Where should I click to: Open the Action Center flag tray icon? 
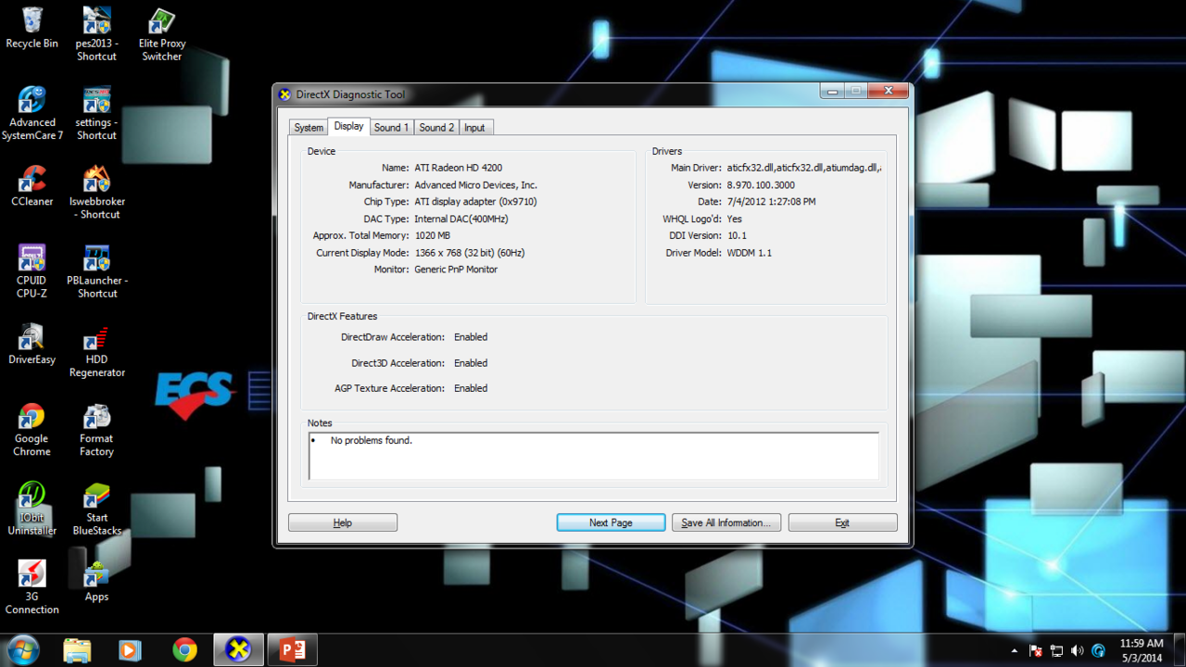click(x=1036, y=650)
